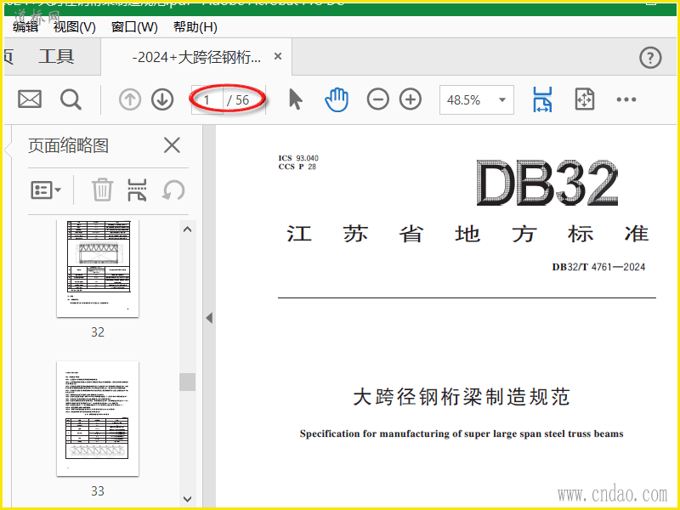
Task: Click the page 33 number label
Action: tap(98, 491)
